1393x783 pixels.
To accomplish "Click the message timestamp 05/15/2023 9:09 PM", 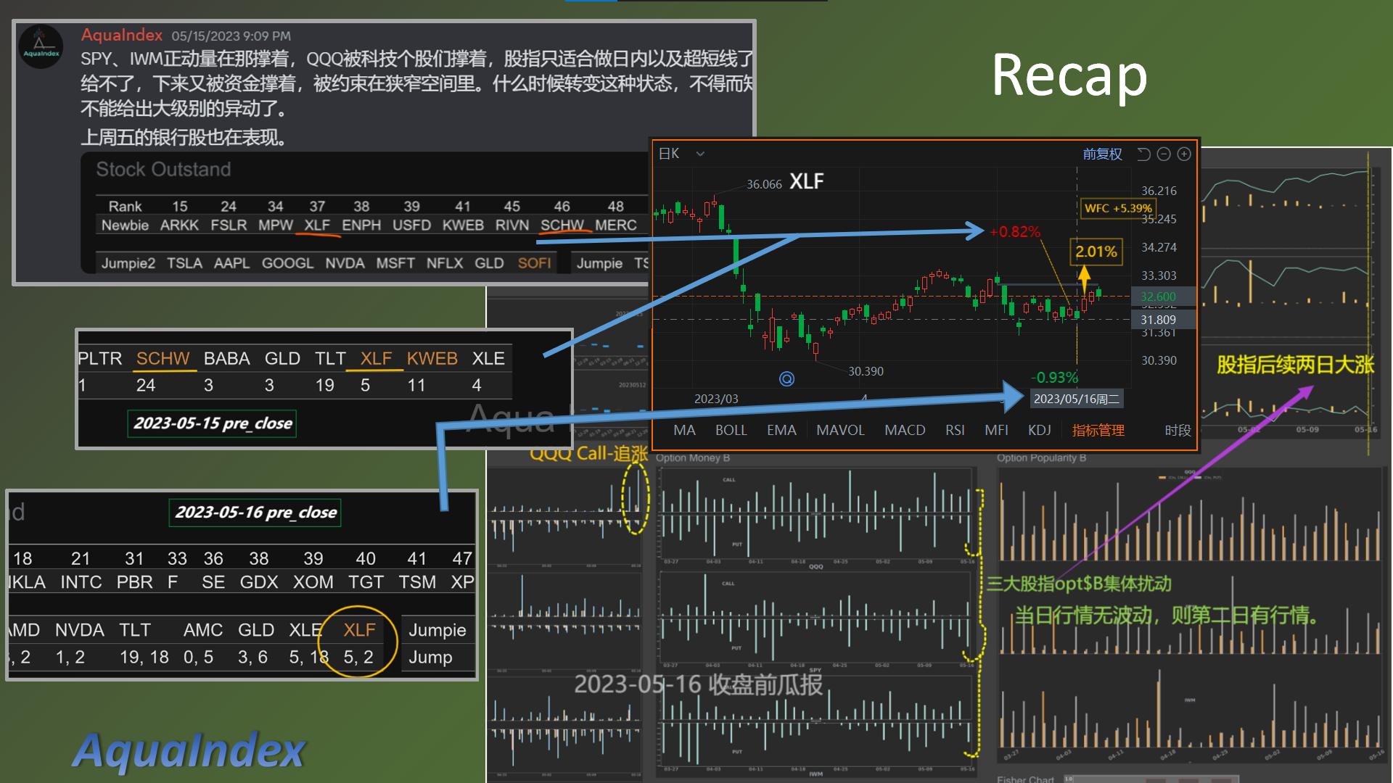I will click(231, 36).
